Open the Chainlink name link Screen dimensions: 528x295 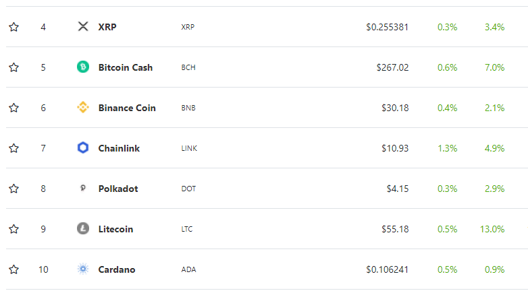pos(119,148)
